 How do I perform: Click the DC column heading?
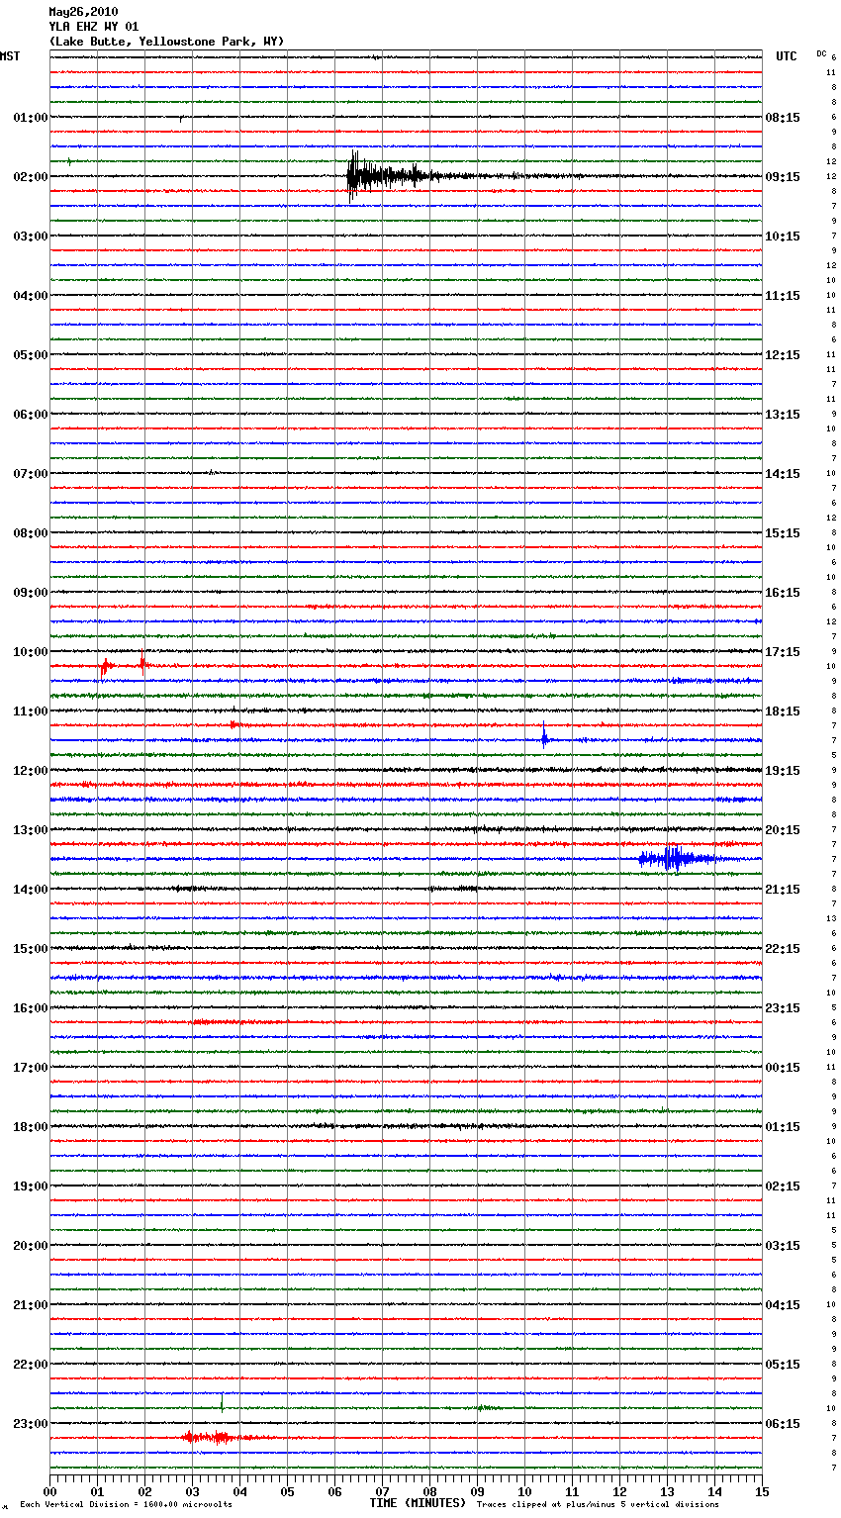[x=821, y=52]
